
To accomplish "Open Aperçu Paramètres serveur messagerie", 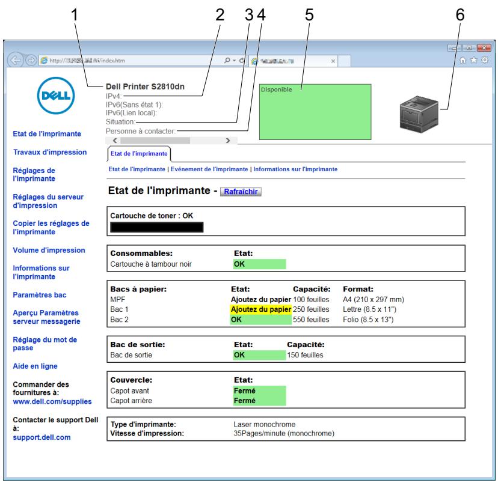I will (46, 317).
